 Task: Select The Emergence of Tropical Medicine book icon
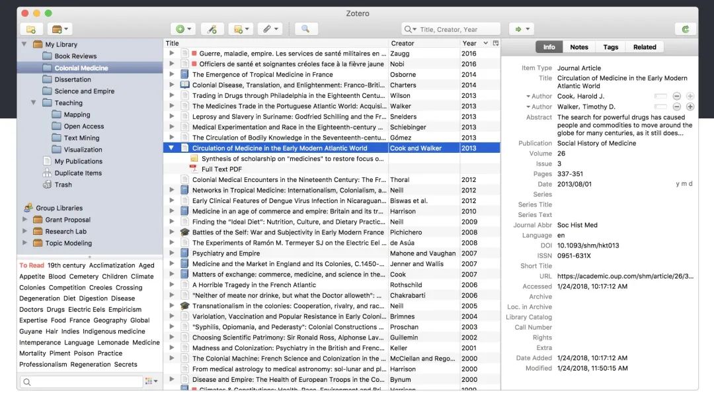(184, 74)
